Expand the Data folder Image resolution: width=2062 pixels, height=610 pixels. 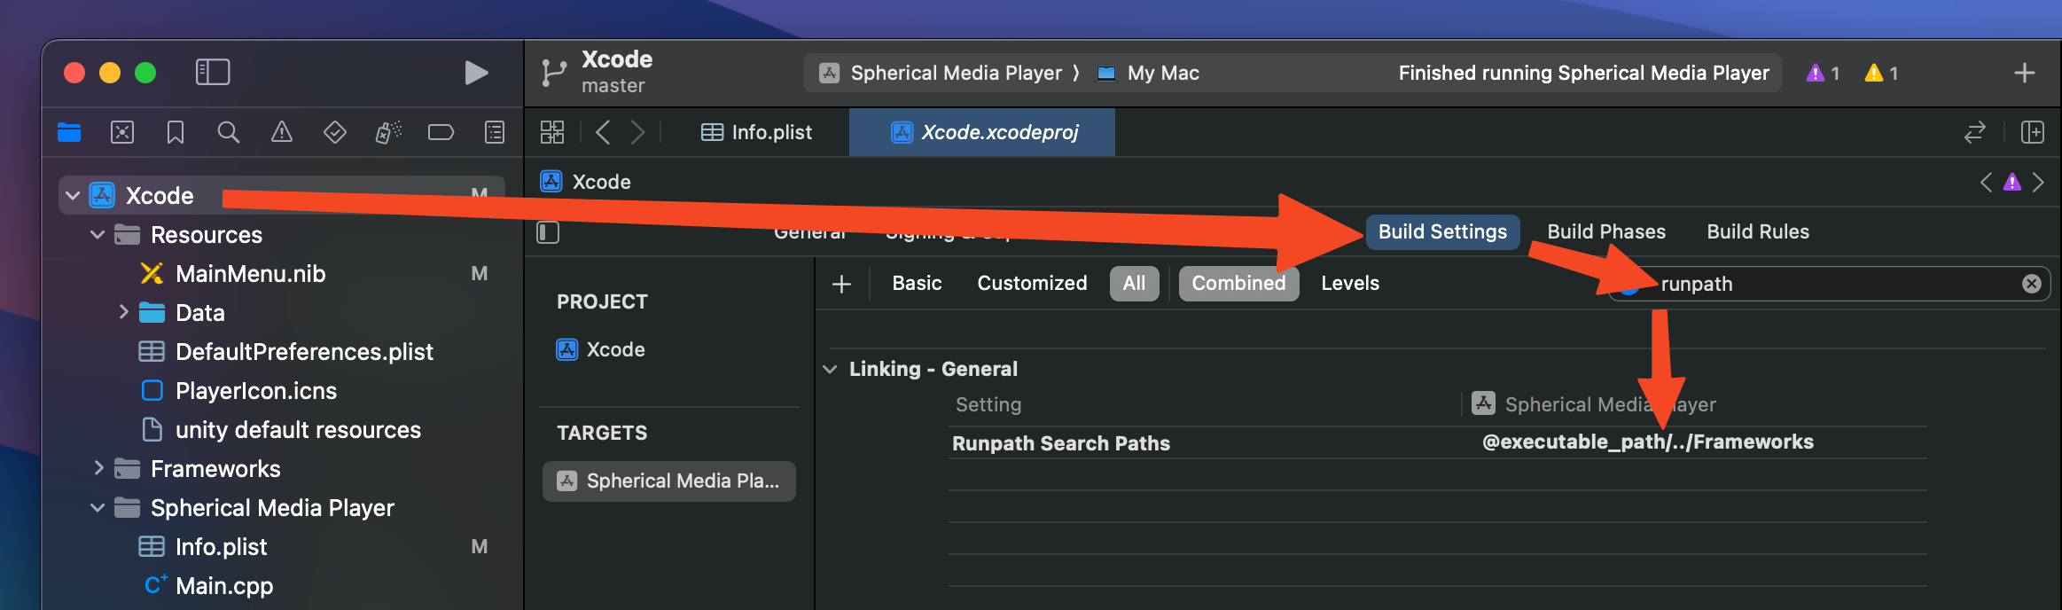(123, 312)
